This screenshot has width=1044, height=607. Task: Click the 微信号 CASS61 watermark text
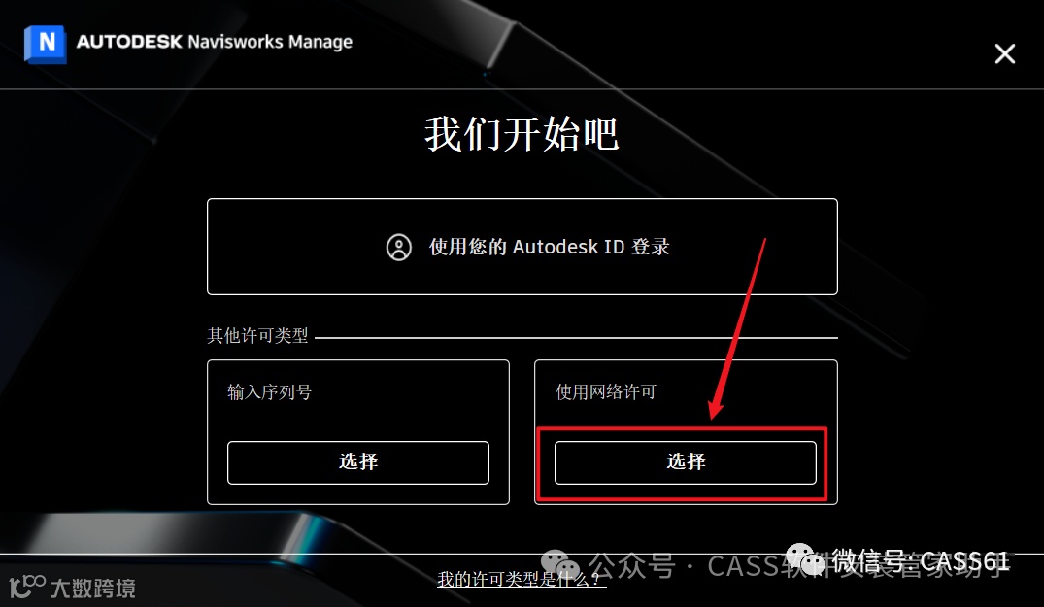921,561
